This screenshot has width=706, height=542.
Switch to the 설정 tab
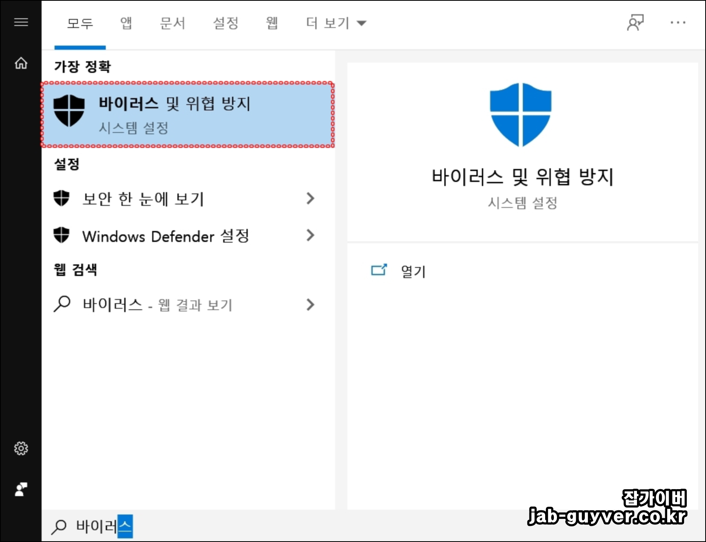point(226,23)
